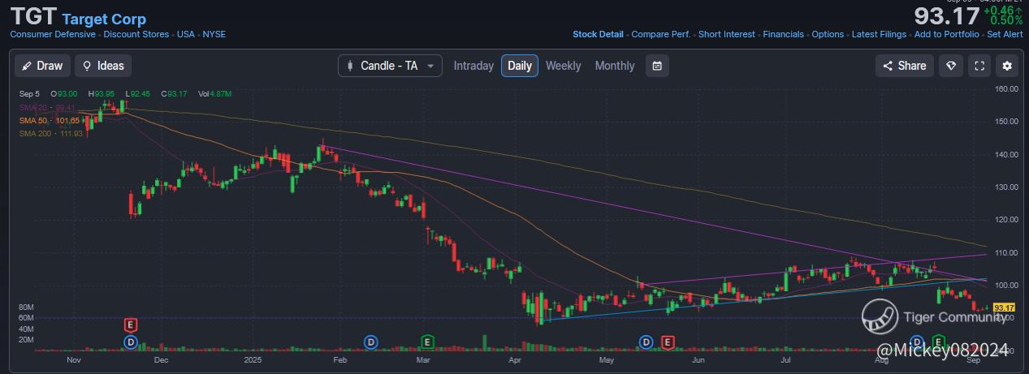This screenshot has height=374, width=1029.
Task: Open the Financials link
Action: coord(784,35)
